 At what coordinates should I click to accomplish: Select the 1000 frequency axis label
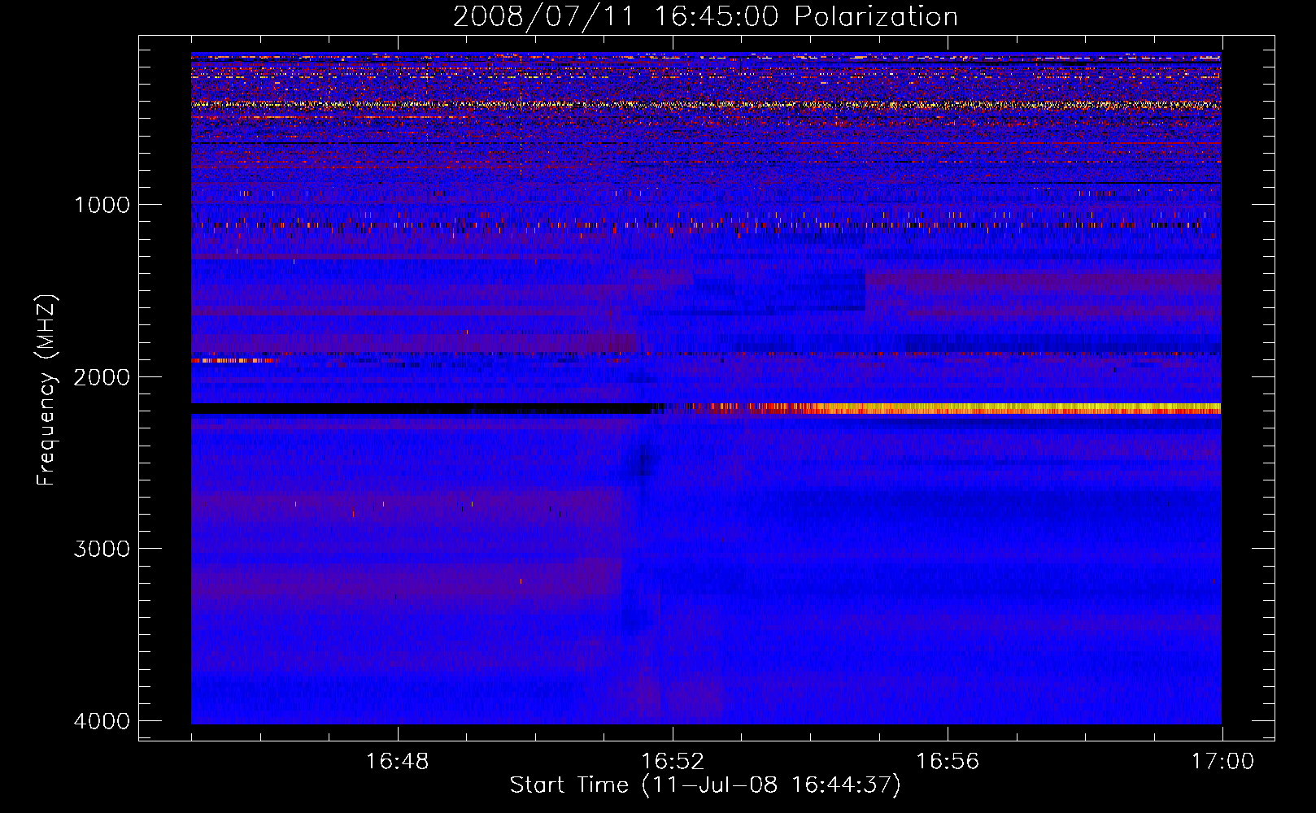pyautogui.click(x=102, y=204)
